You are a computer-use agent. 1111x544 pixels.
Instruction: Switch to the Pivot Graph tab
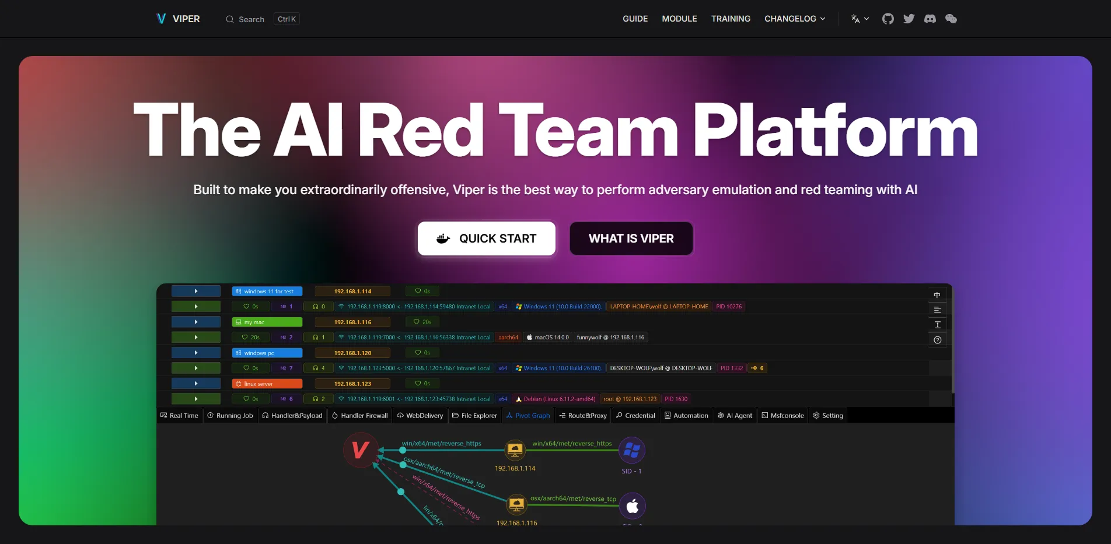527,416
